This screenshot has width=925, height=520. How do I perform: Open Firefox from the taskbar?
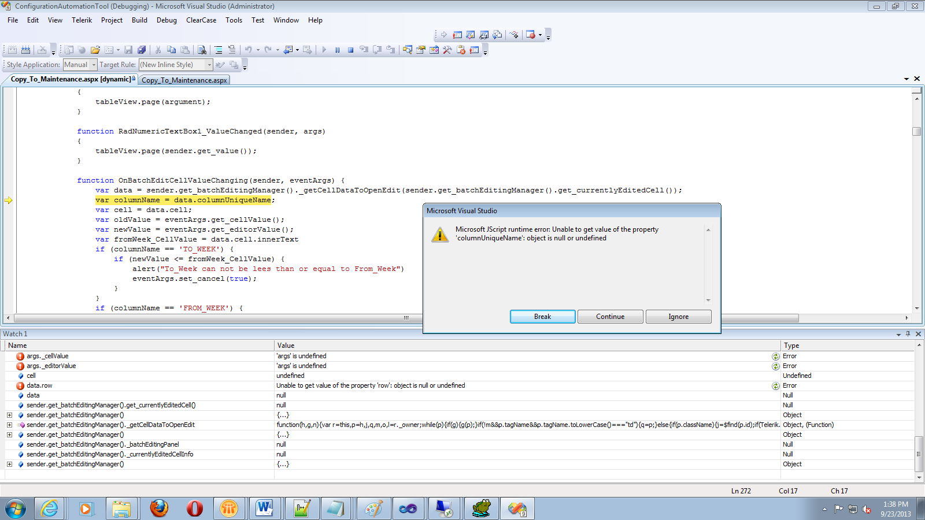tap(158, 508)
